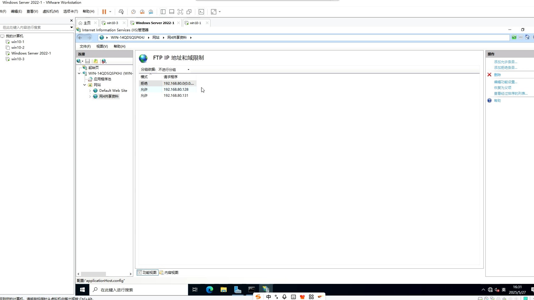The image size is (534, 300).
Task: Switch to the win10-3 tab
Action: point(112,23)
